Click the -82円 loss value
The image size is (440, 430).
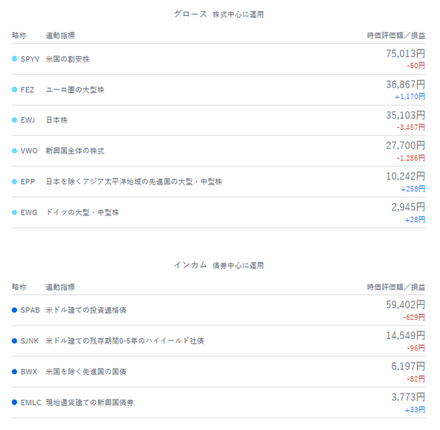[x=416, y=379]
